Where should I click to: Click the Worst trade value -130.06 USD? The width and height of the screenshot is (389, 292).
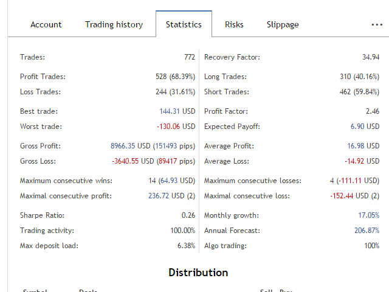point(176,127)
